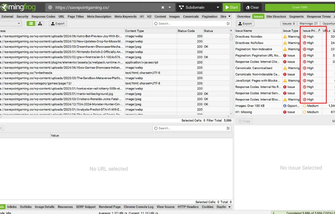Clear the URL bar using the X icon
The height and width of the screenshot is (214, 335).
coord(162,7)
